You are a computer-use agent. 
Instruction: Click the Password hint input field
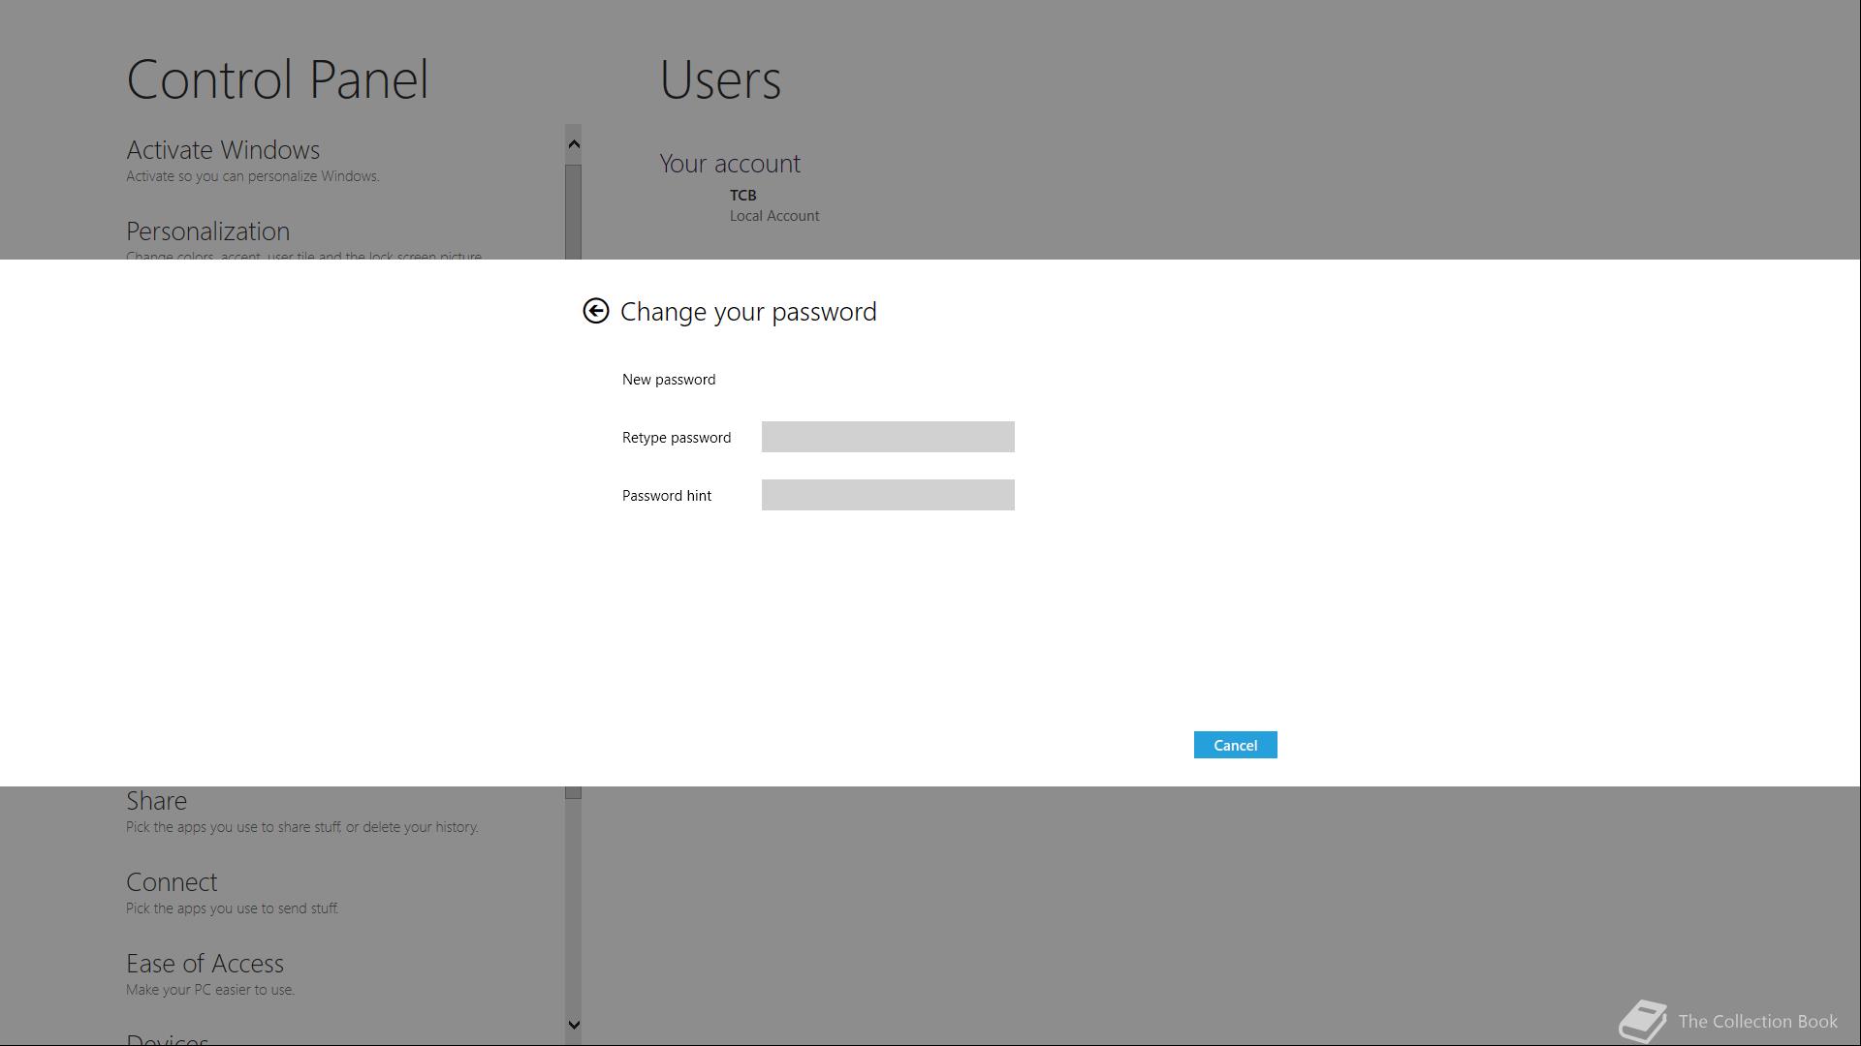tap(887, 495)
